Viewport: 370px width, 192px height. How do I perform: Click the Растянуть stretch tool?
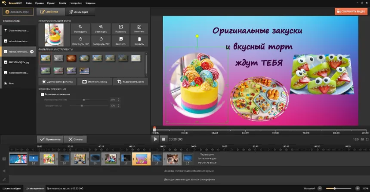click(x=120, y=29)
